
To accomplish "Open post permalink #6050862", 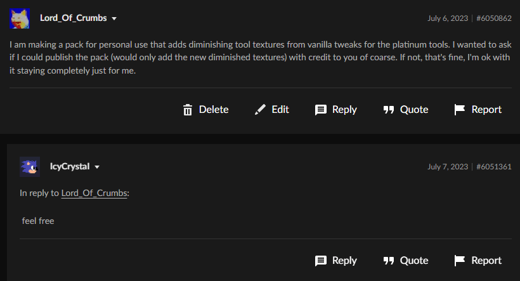I will click(493, 18).
